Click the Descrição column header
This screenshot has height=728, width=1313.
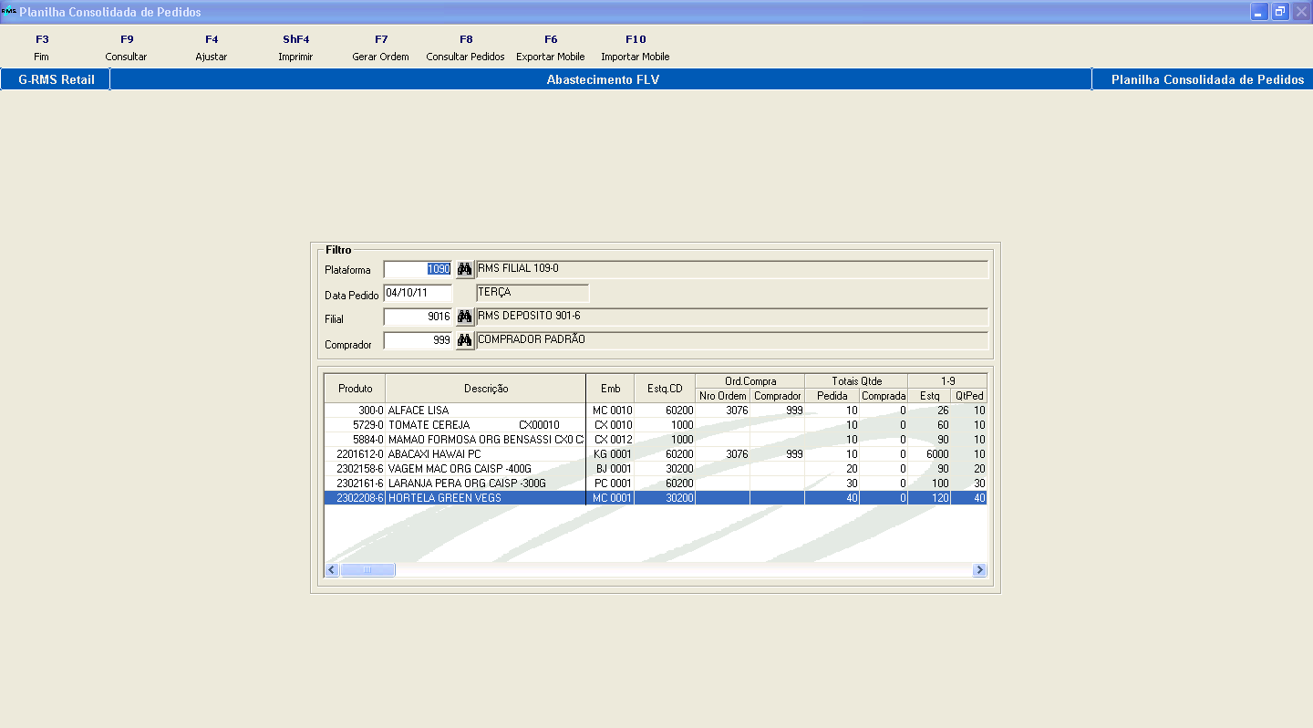coord(486,389)
